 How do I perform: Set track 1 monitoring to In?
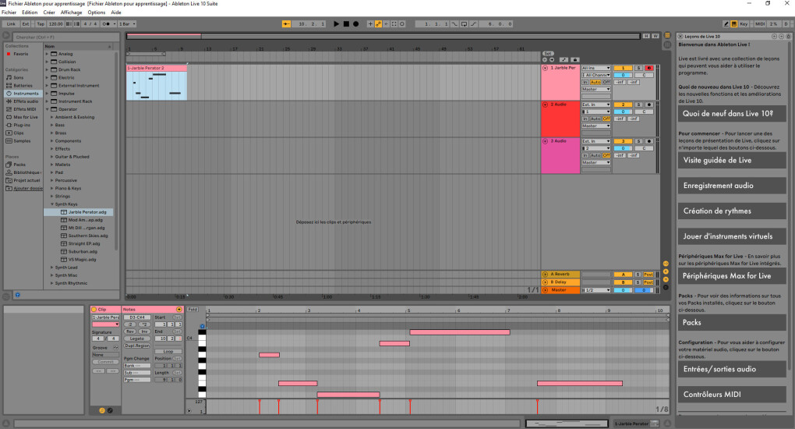tap(585, 82)
